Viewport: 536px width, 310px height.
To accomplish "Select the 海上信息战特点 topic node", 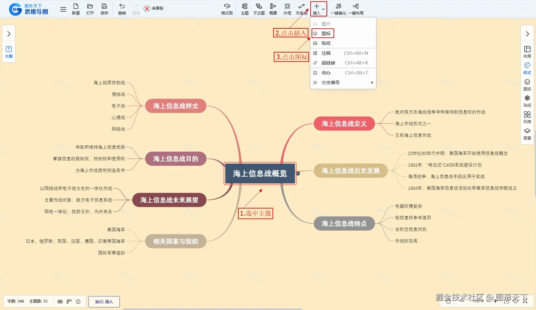I will coord(344,224).
